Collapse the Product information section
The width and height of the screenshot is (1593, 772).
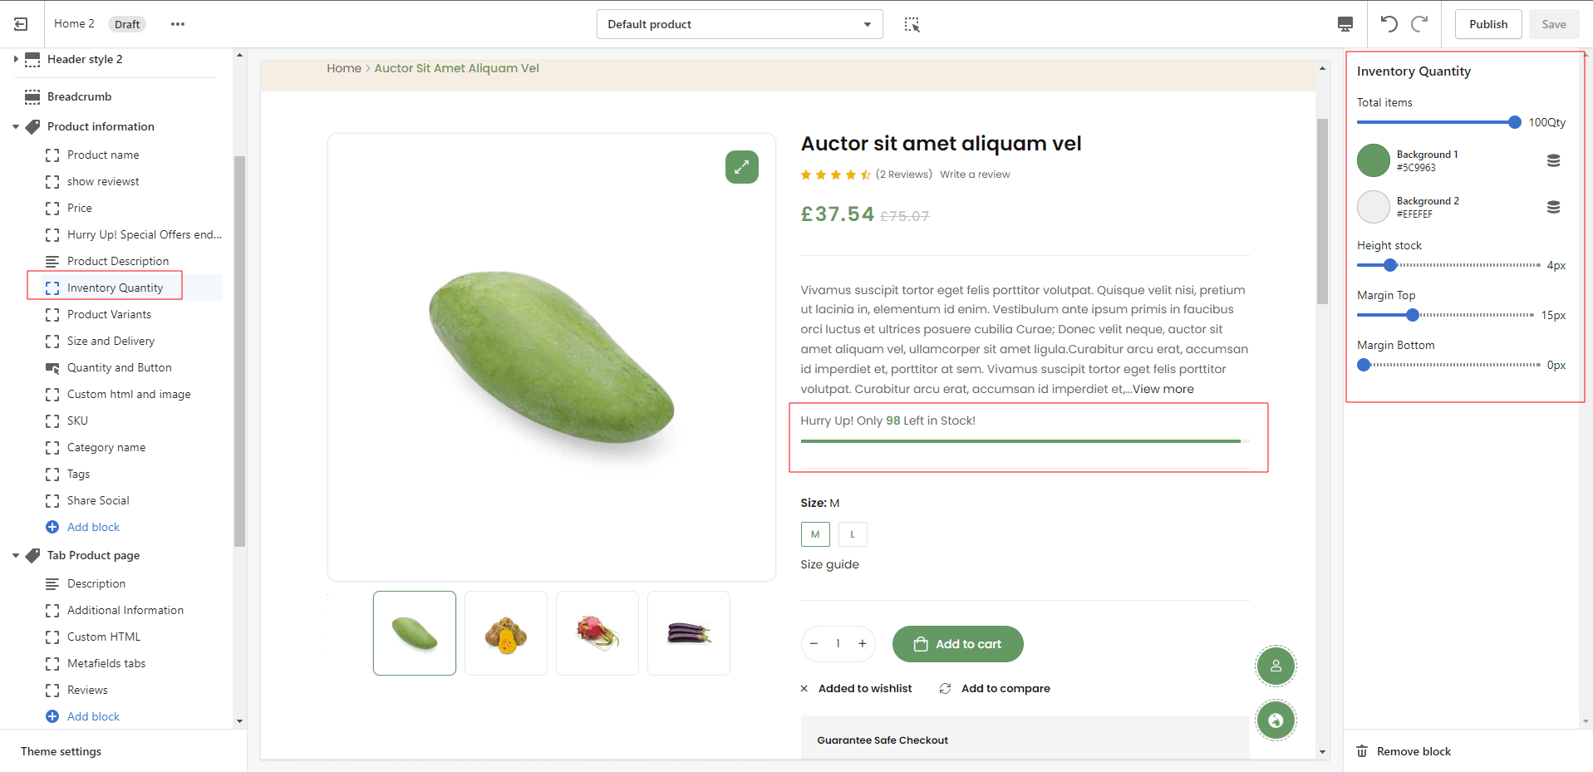click(16, 127)
